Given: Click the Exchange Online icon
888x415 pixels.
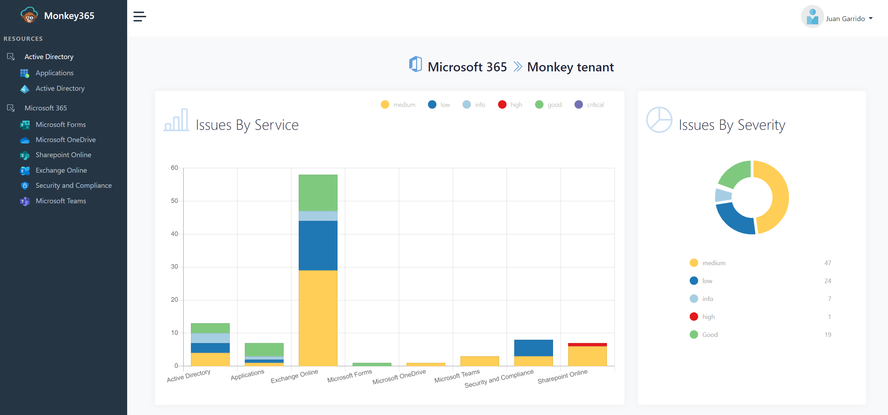Looking at the screenshot, I should 25,171.
